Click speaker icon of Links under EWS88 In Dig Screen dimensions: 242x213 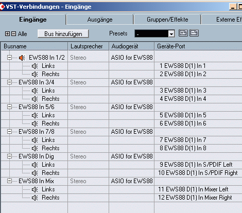[x=35, y=165]
